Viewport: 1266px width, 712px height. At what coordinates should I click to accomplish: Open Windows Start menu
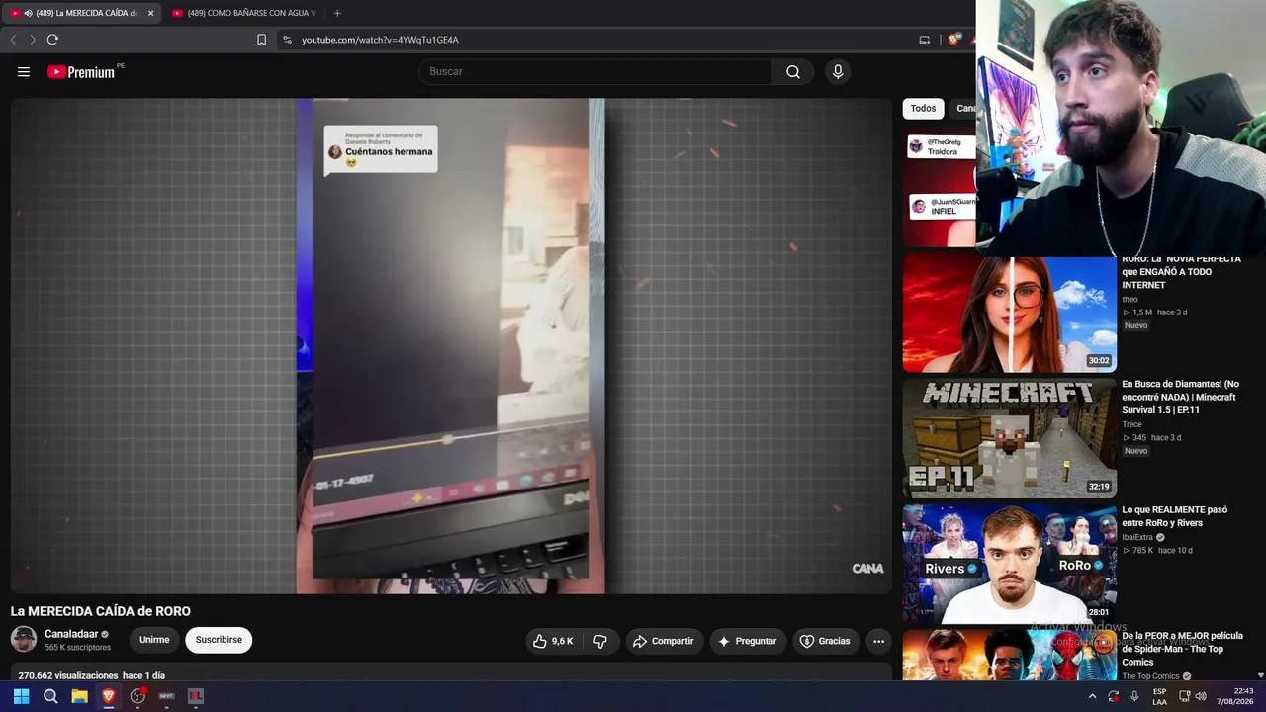[21, 696]
